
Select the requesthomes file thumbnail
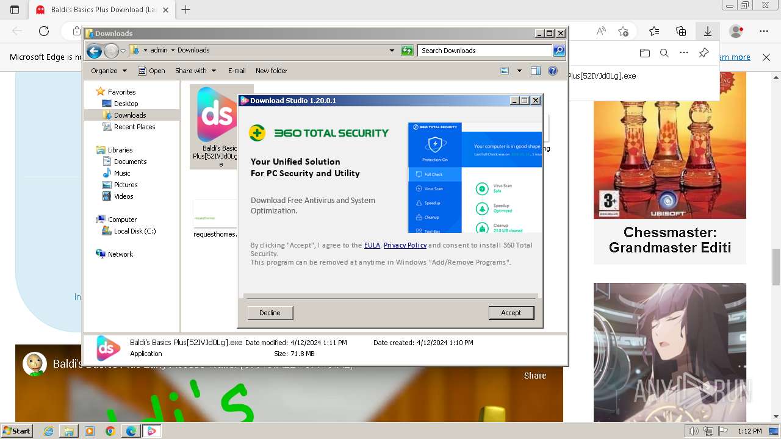[215, 214]
